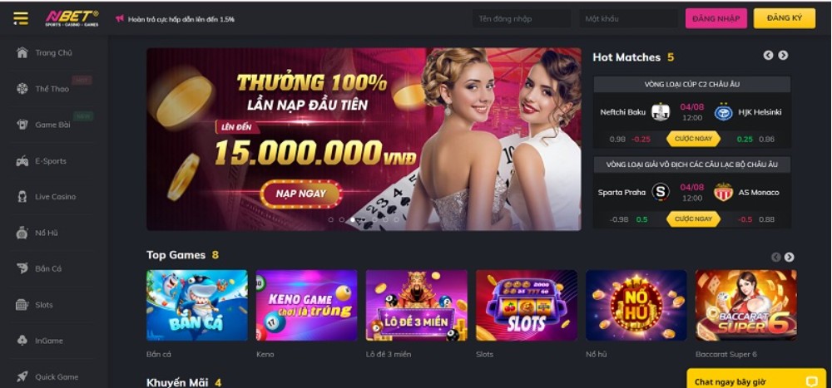Open the E-Sports gamepad icon
Viewport: 832px width, 388px height.
pos(22,160)
